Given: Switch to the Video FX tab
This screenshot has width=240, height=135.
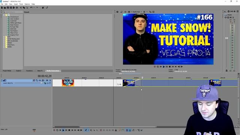Looking at the screenshot, I should click(x=40, y=71).
